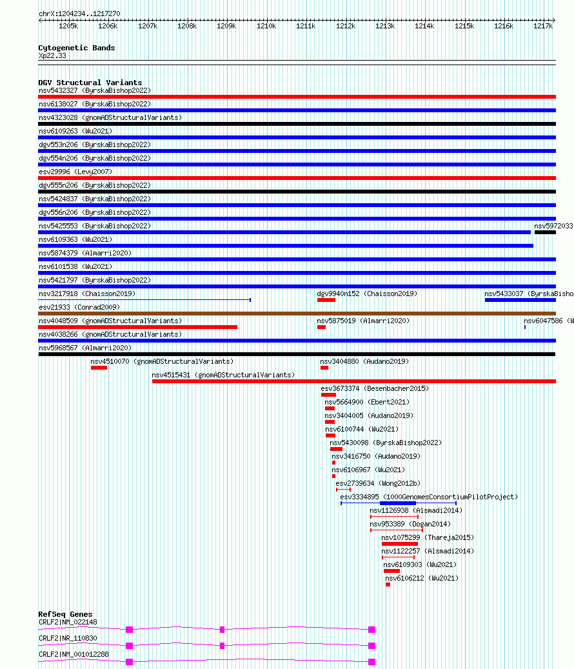The height and width of the screenshot is (669, 574).
Task: Click the blue nsv5425553 variant bar
Action: click(284, 232)
